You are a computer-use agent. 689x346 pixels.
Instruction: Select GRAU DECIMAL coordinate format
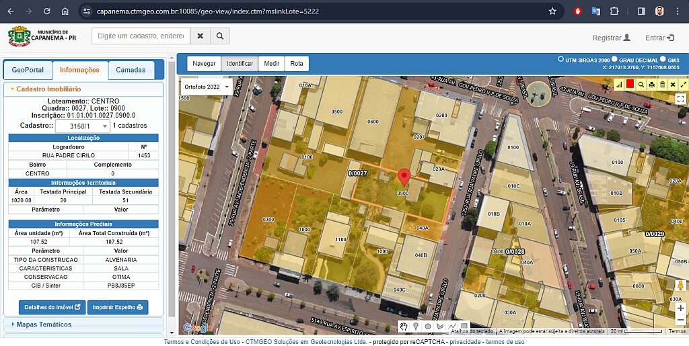[x=614, y=59]
